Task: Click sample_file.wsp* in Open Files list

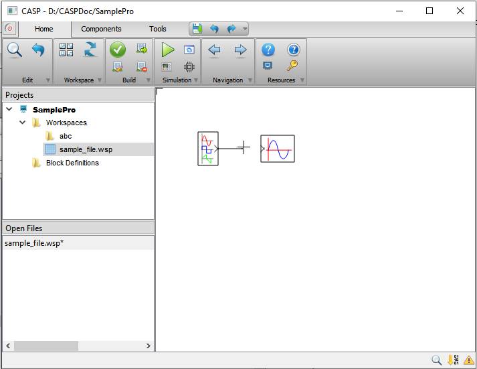Action: click(34, 243)
